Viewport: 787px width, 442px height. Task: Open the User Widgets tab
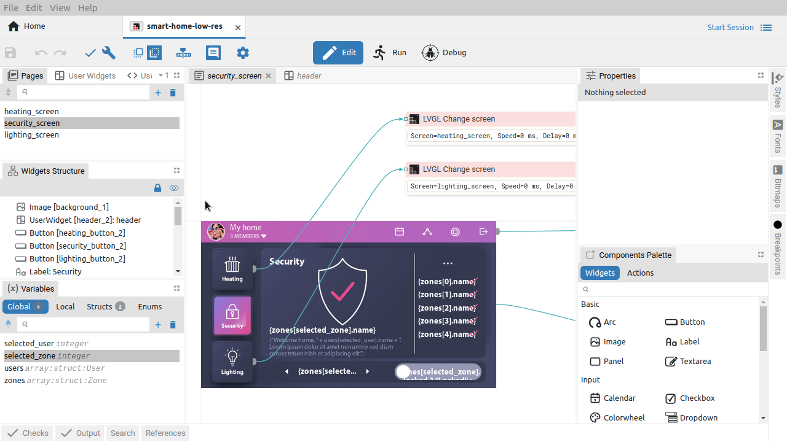click(x=85, y=76)
